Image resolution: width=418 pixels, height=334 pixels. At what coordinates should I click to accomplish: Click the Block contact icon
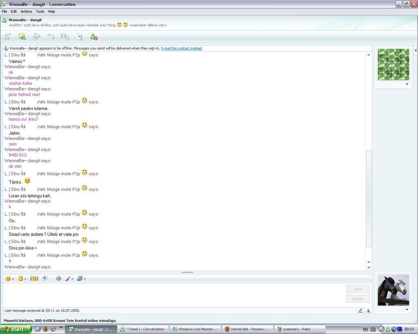click(x=94, y=37)
